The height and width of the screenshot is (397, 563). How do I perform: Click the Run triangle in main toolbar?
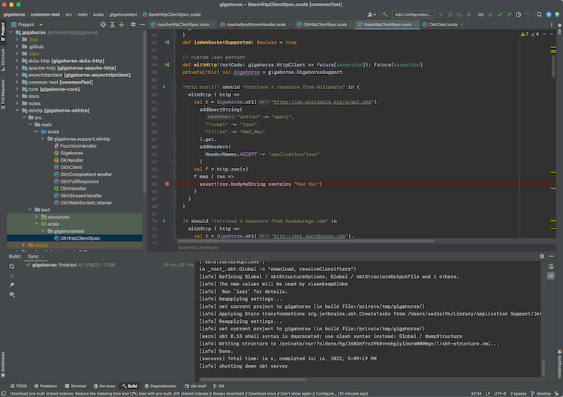[441, 15]
